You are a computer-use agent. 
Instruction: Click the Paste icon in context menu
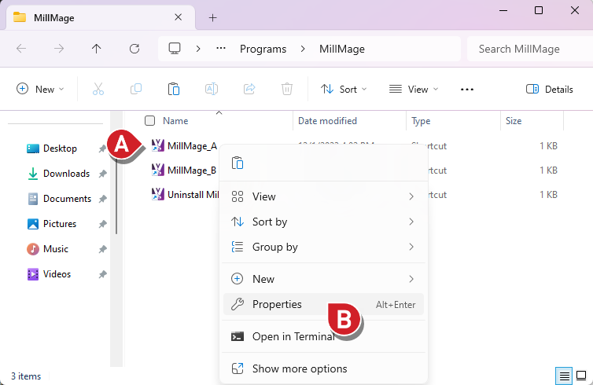pyautogui.click(x=238, y=163)
